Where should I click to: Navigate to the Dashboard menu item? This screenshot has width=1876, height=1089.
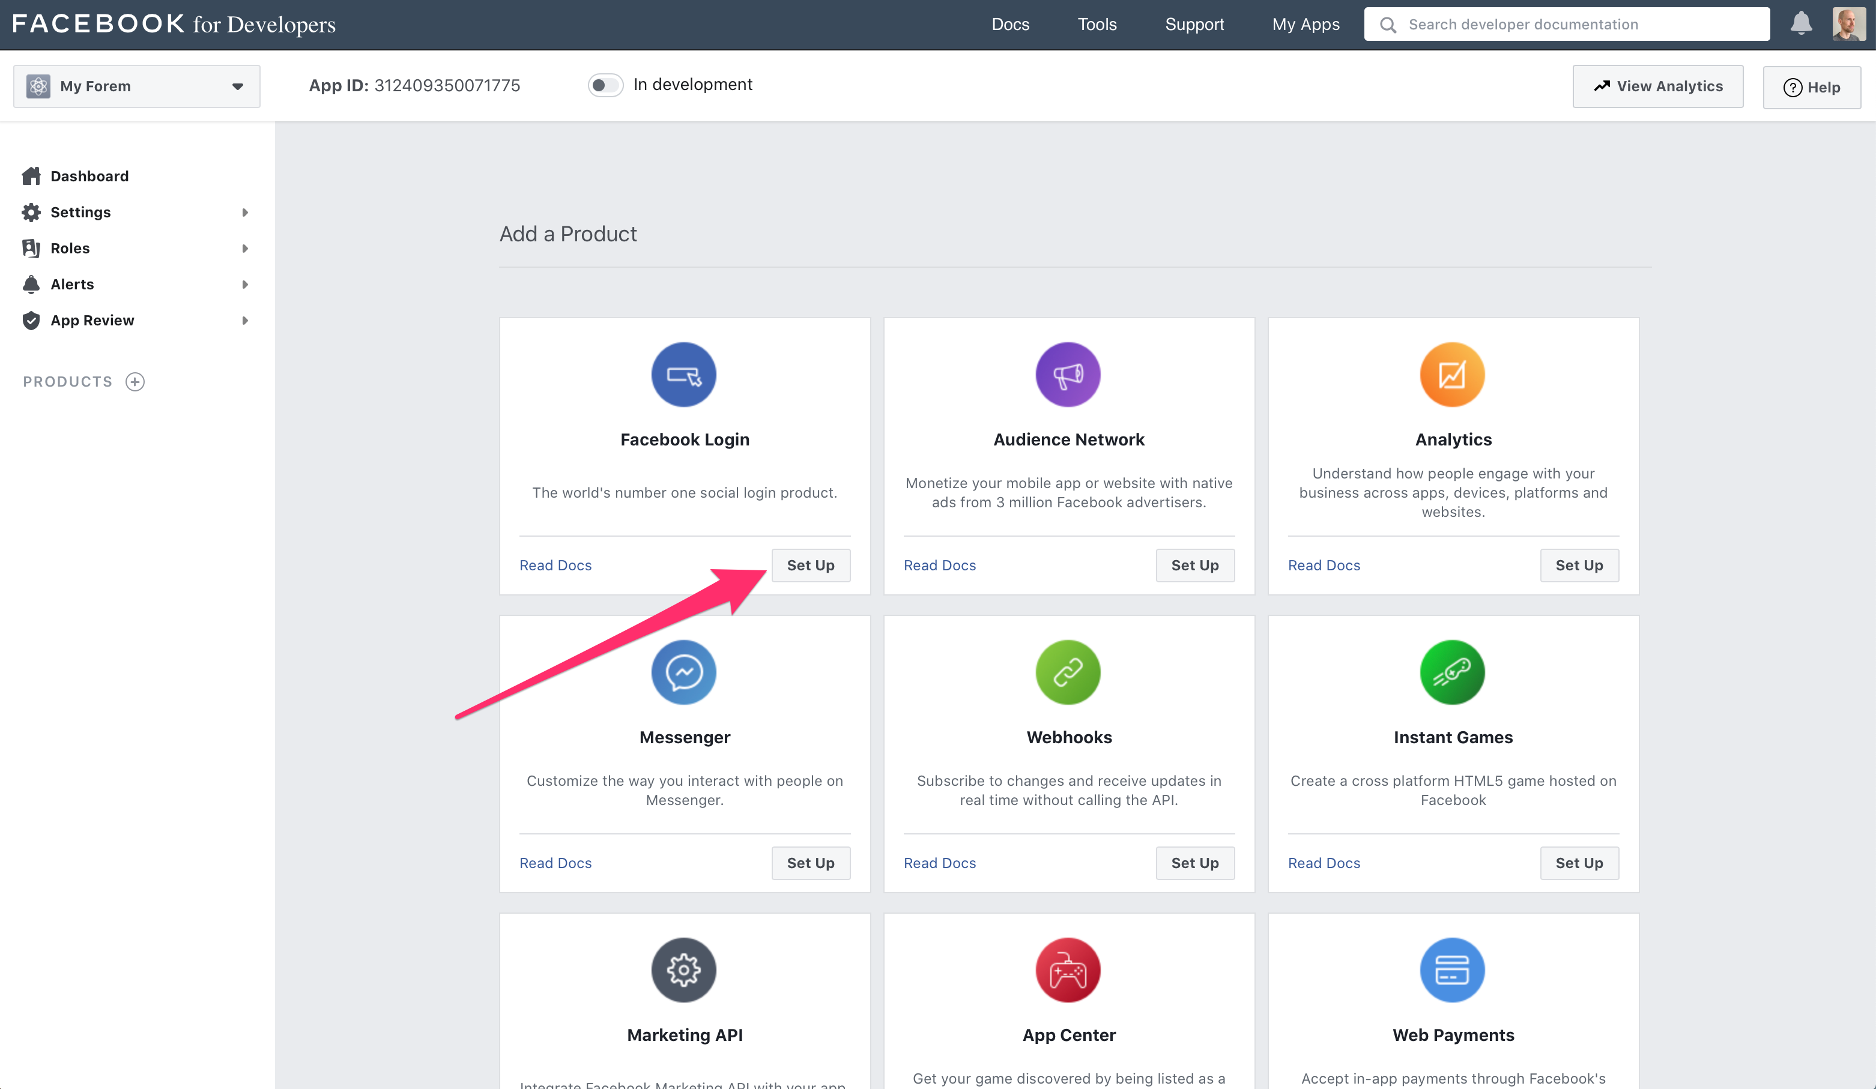(88, 175)
